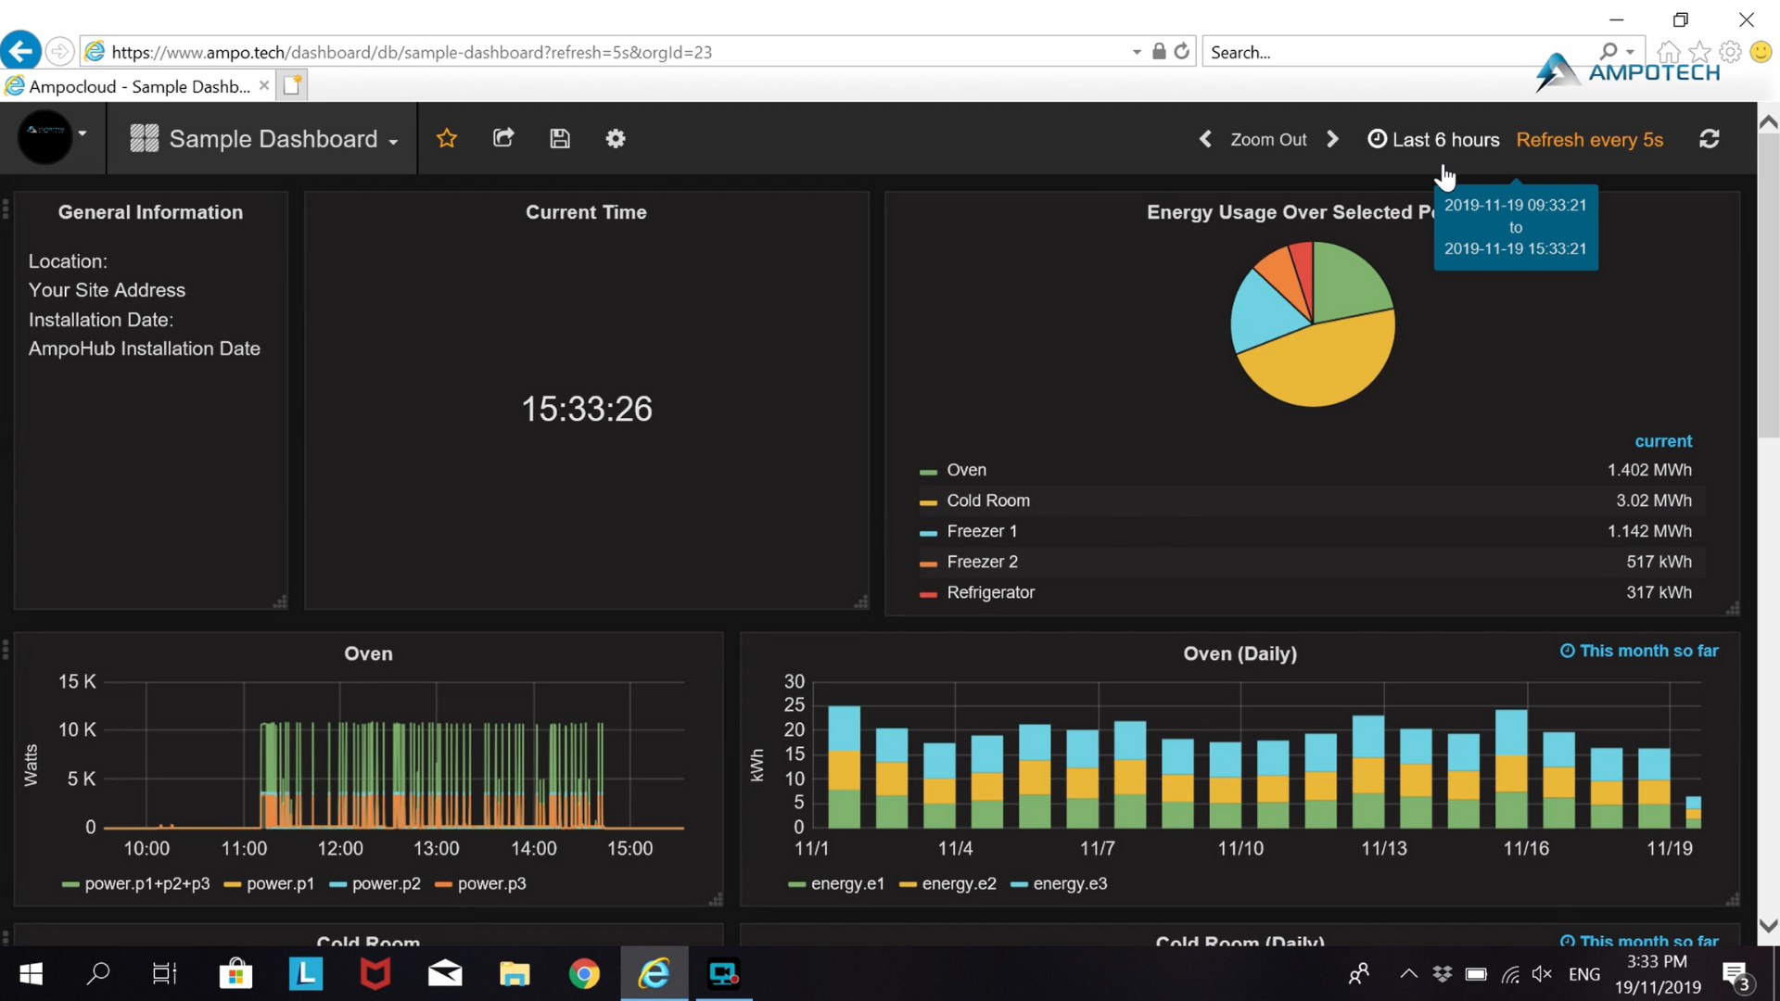Screen dimensions: 1780x1001
Task: Toggle Cold Room series in pie legend
Action: tap(988, 500)
